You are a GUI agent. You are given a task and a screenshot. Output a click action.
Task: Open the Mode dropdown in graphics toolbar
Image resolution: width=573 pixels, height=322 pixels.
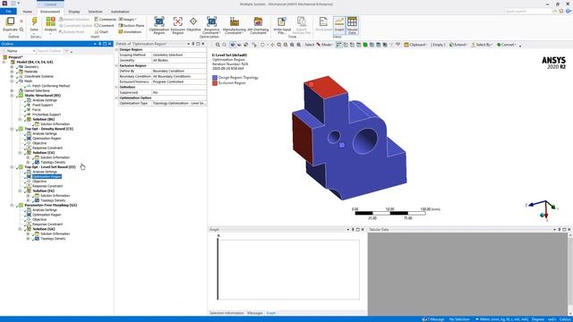[324, 45]
